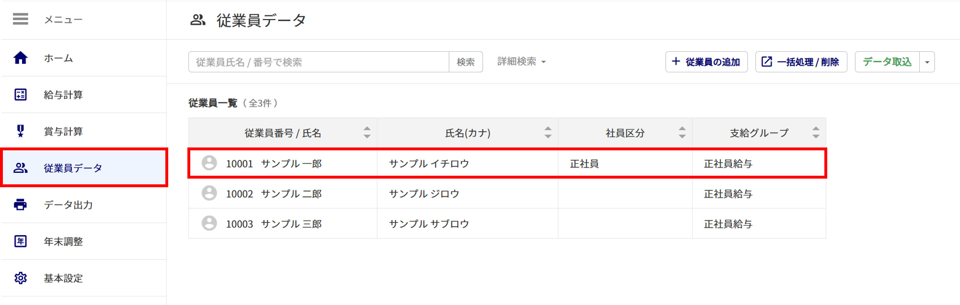Open the データ取込 dropdown arrow

click(x=927, y=62)
